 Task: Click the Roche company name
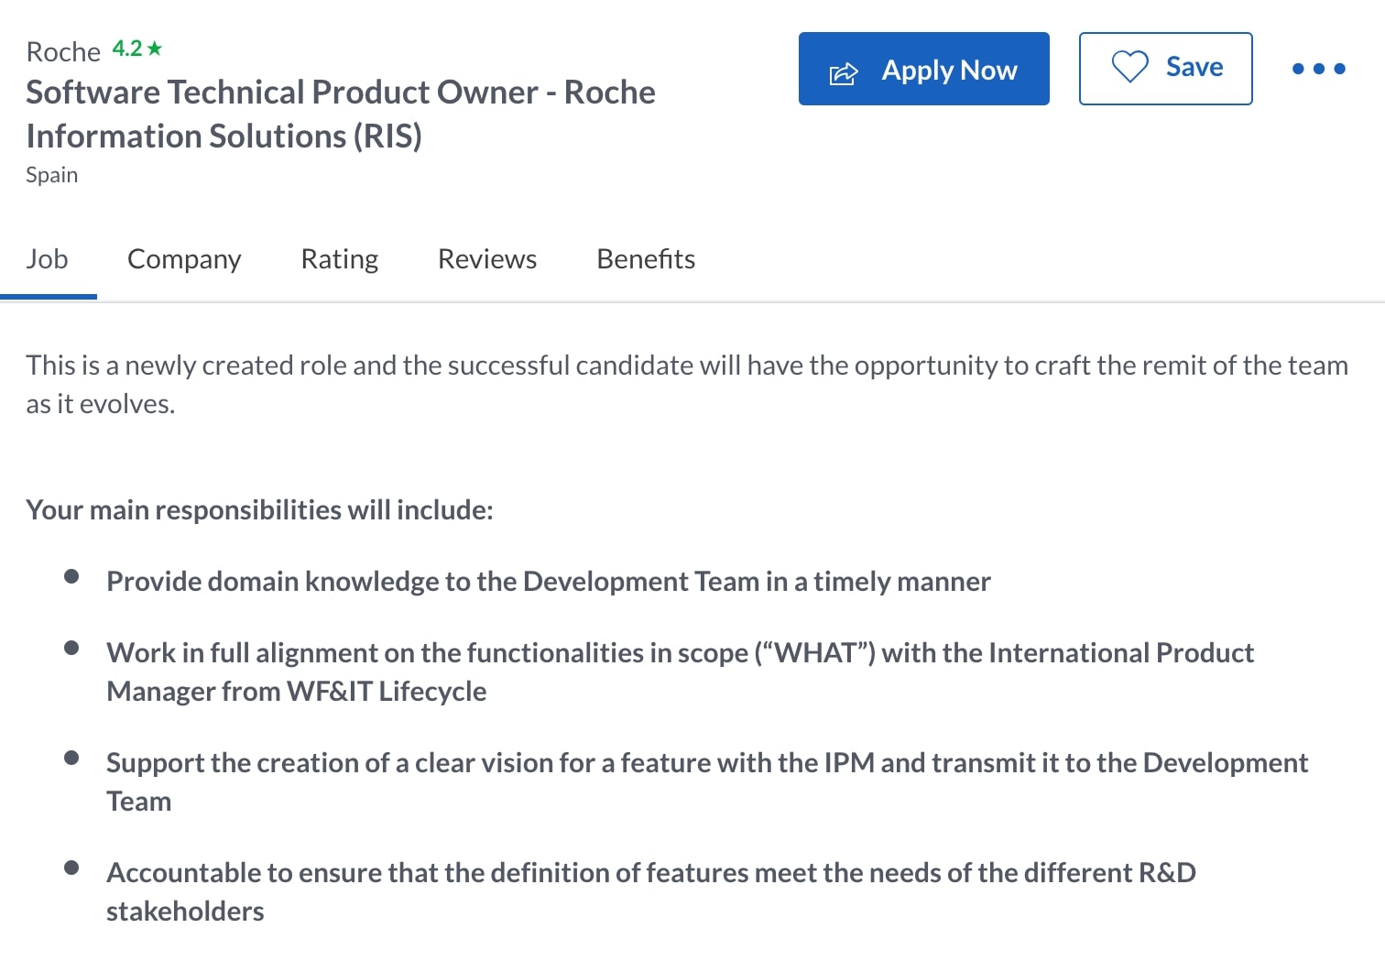coord(61,51)
